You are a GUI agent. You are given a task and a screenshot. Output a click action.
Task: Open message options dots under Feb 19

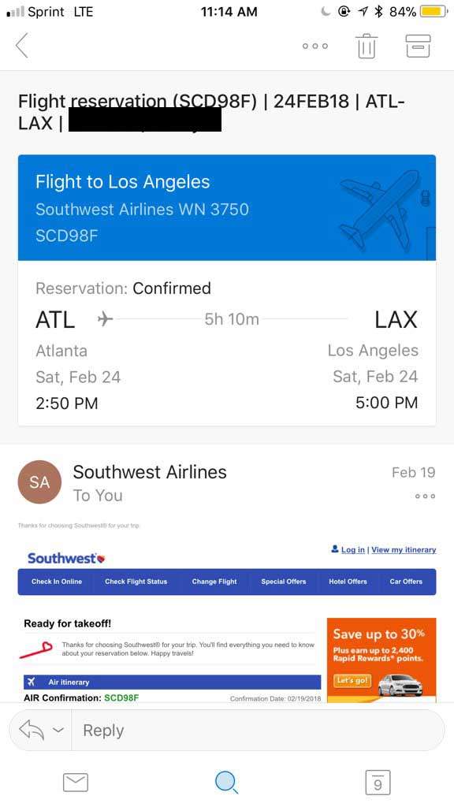click(x=425, y=496)
